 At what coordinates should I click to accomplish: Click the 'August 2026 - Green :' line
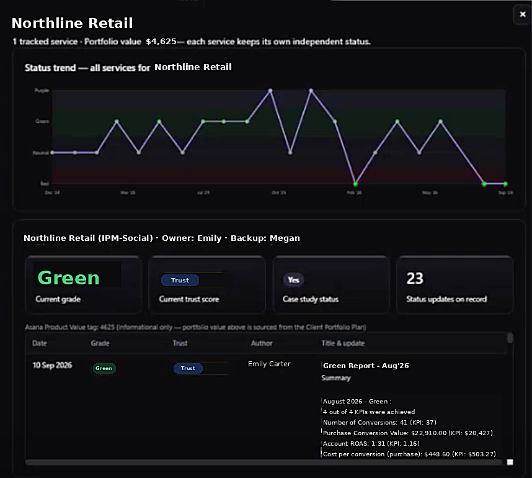click(357, 402)
